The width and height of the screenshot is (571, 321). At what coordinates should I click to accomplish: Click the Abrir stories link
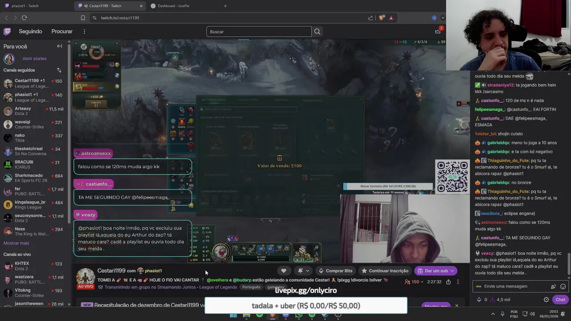click(34, 58)
